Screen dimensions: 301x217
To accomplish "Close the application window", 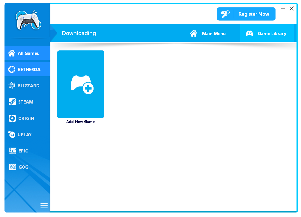I will [292, 8].
